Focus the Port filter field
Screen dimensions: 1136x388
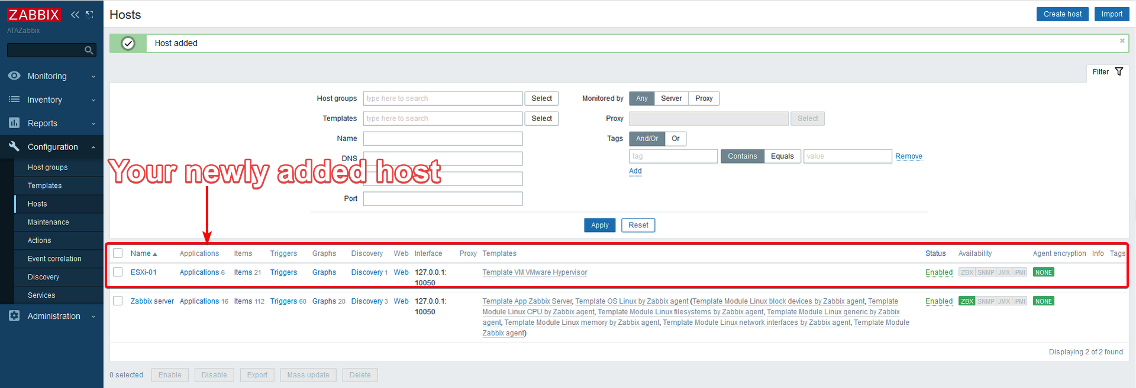click(x=443, y=199)
